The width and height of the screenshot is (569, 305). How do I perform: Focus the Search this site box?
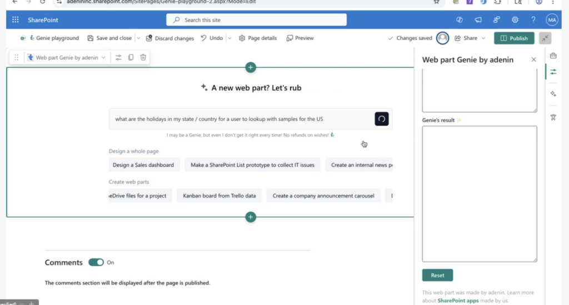[x=256, y=20]
